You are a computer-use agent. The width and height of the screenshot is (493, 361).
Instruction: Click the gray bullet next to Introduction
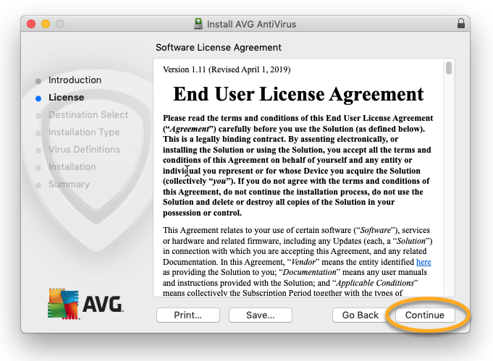click(x=38, y=81)
